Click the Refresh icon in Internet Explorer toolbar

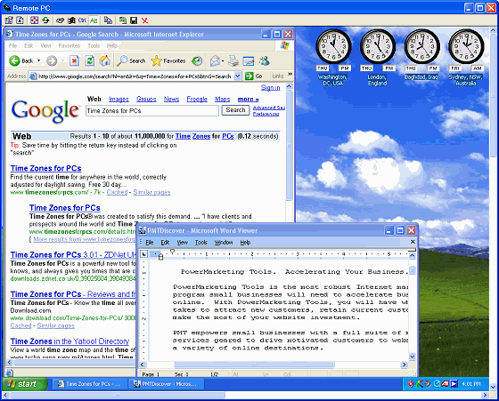tap(90, 60)
